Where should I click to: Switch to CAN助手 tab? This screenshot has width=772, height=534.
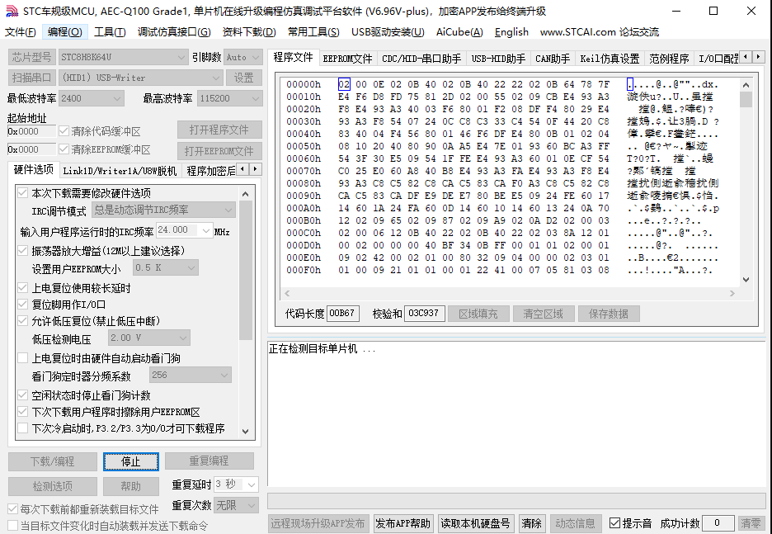click(x=553, y=59)
